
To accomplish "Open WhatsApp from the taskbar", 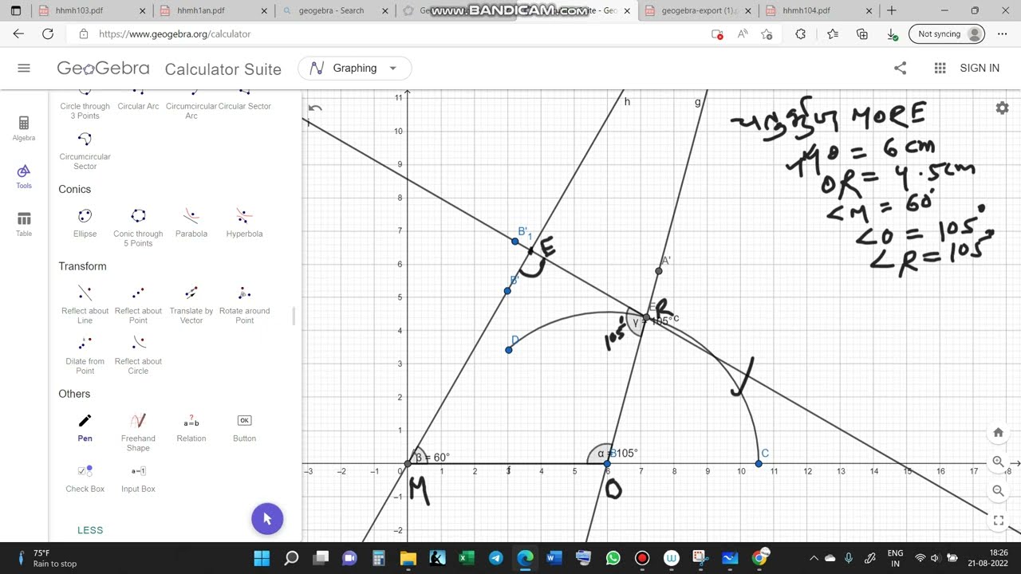I will click(613, 558).
